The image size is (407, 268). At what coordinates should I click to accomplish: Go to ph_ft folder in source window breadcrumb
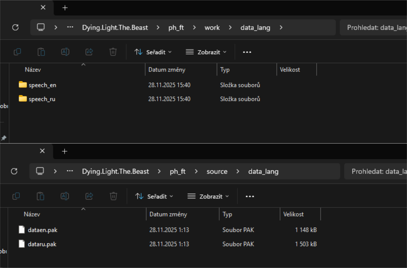pyautogui.click(x=178, y=172)
